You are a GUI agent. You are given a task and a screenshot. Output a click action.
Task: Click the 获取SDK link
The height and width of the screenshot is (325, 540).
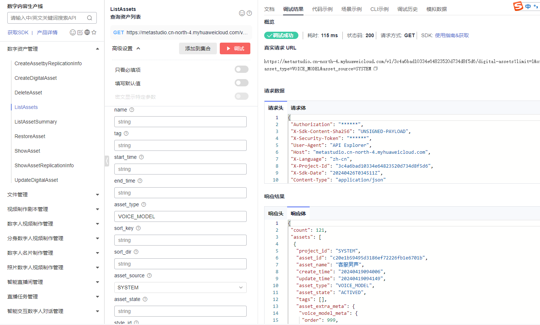[x=18, y=32]
